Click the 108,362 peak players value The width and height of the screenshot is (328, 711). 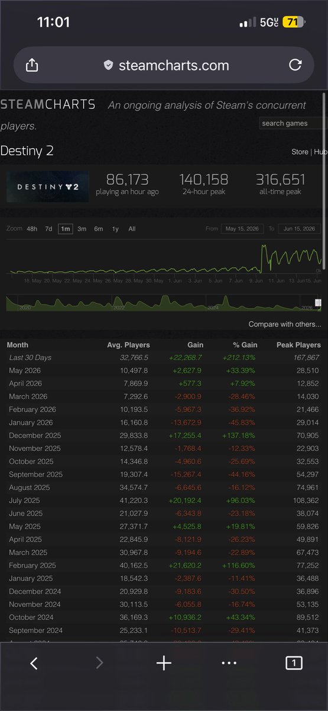306,501
